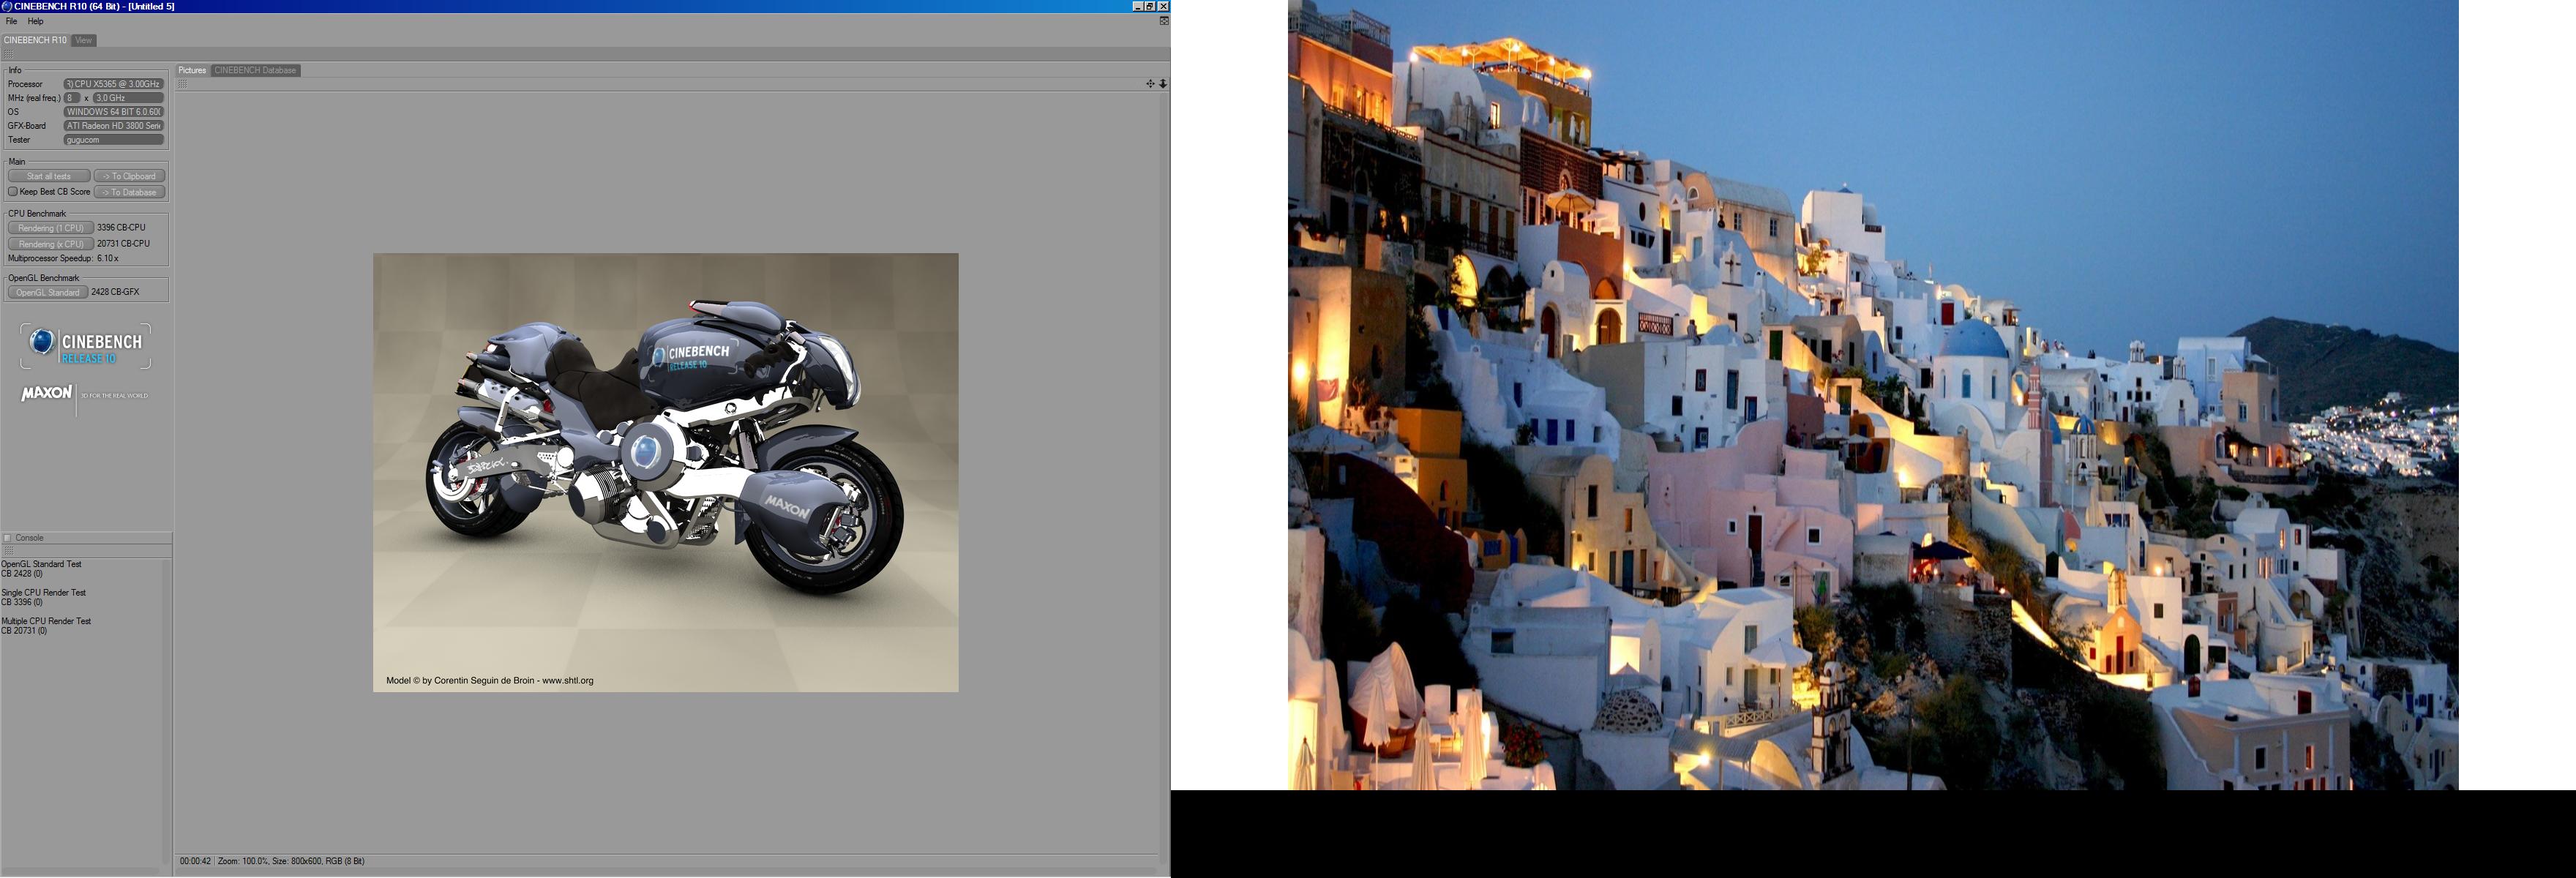
Task: Click the picture viewer move/pan icon
Action: pos(1150,84)
